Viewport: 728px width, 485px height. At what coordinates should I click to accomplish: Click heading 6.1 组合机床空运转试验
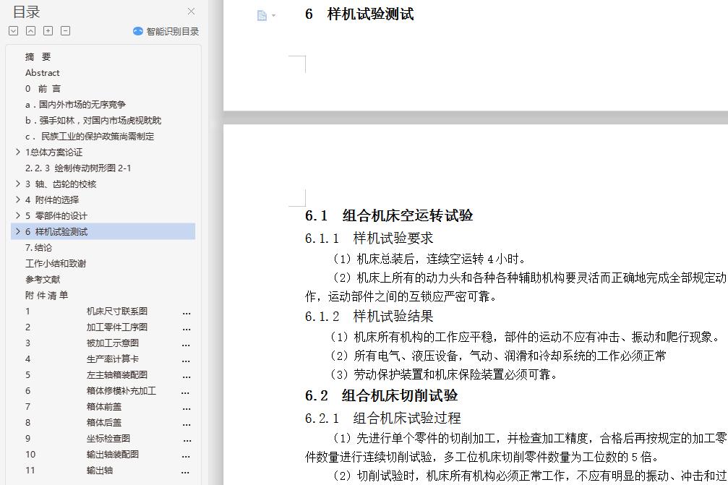[x=389, y=215]
